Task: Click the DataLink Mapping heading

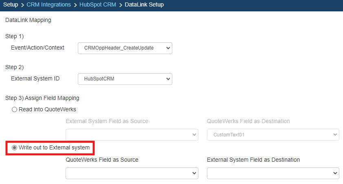Action: [28, 20]
